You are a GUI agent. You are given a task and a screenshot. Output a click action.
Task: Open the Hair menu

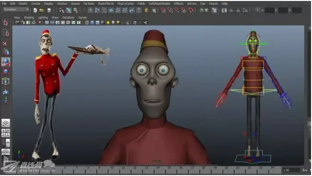[203, 4]
